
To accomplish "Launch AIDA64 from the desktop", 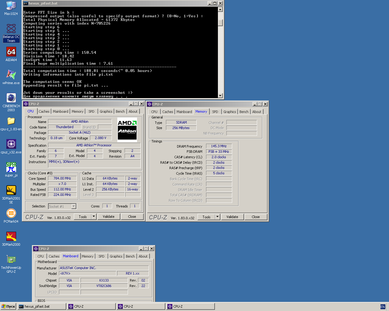I will [11, 54].
